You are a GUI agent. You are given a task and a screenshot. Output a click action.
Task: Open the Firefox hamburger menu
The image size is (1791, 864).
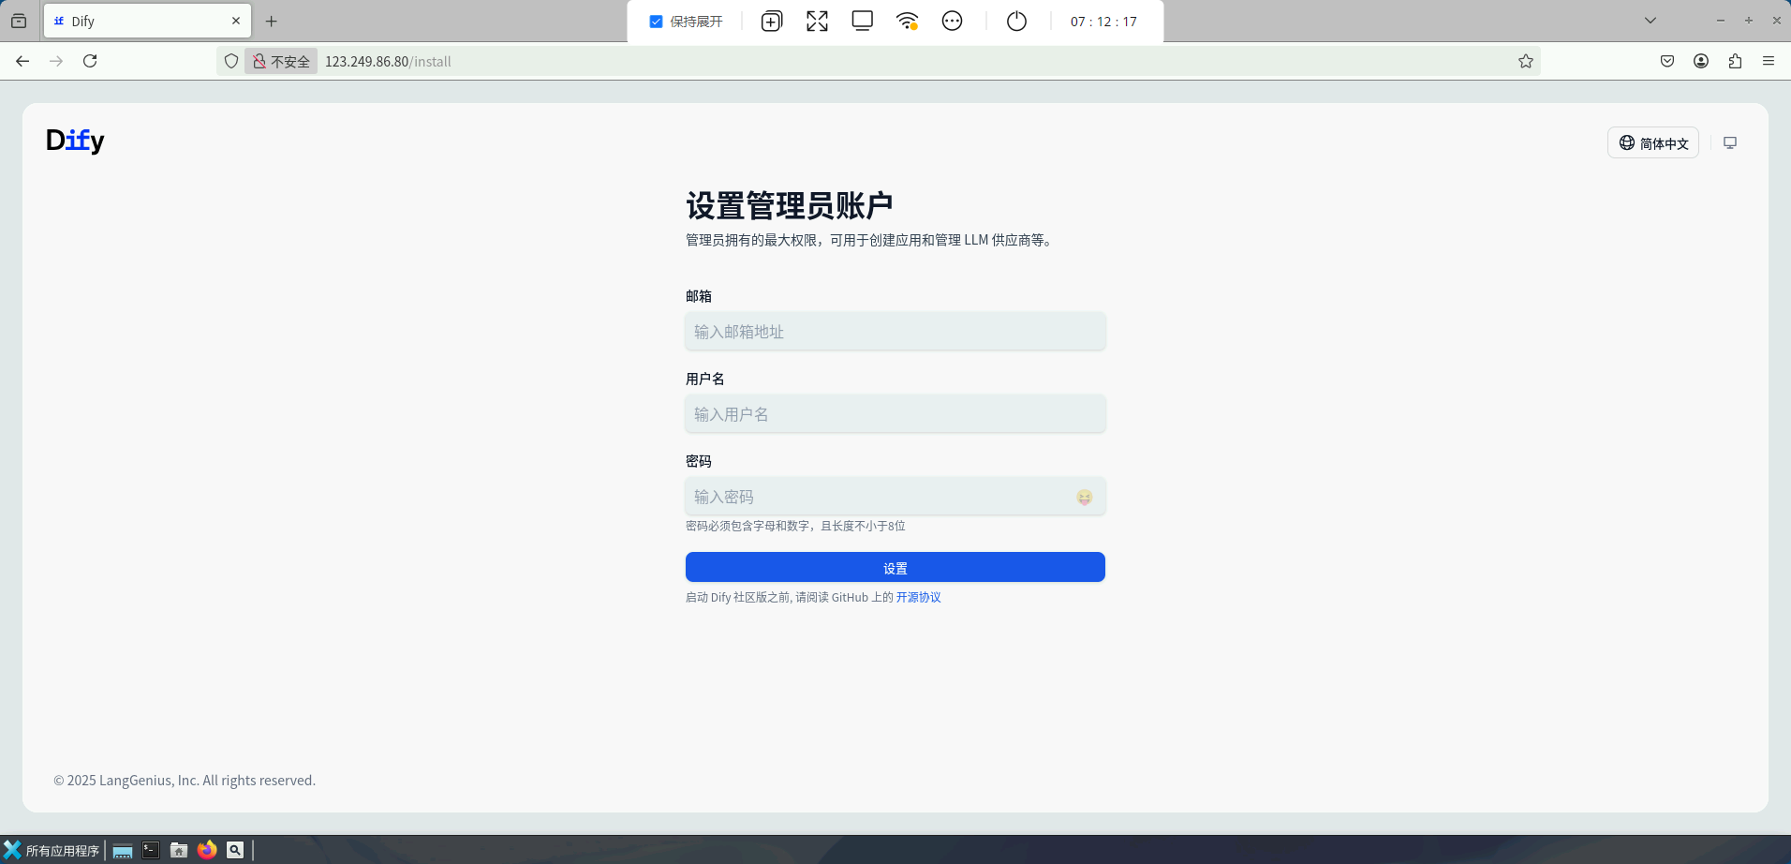(1769, 61)
